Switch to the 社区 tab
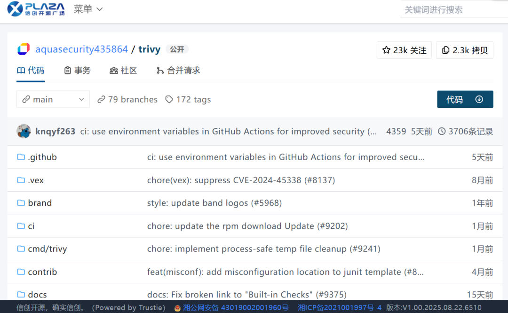Screen dimensions: 508x313 (x=123, y=70)
